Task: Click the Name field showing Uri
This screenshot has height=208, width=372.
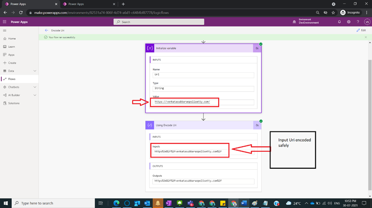Action: pyautogui.click(x=203, y=75)
